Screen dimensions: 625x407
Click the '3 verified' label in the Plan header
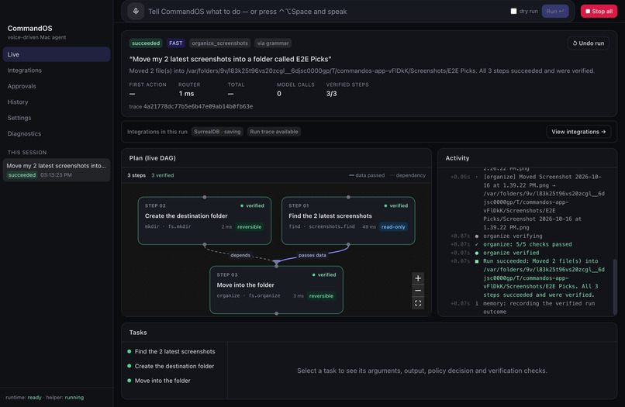163,175
